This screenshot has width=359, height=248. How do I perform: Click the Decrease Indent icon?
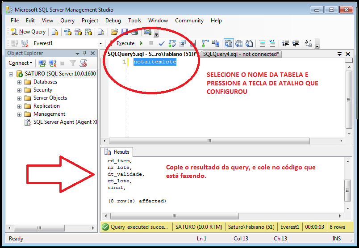pyautogui.click(x=285, y=43)
